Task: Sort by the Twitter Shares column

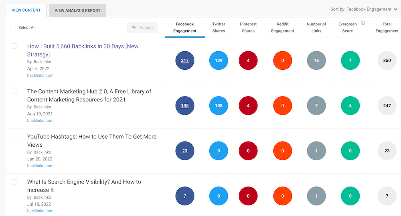Action: [x=219, y=27]
